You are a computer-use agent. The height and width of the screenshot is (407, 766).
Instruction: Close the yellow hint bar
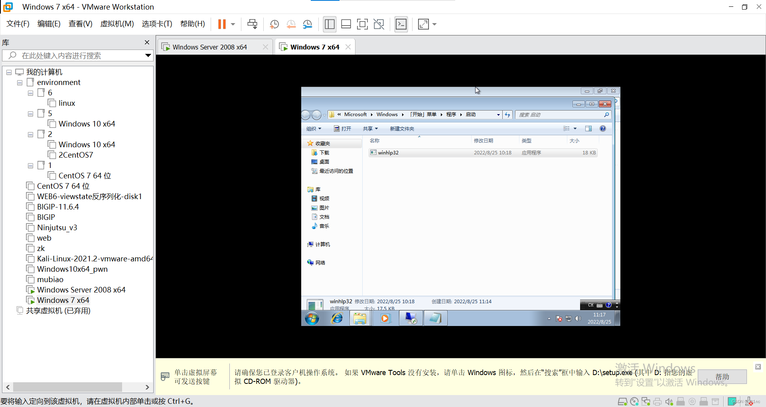point(758,367)
